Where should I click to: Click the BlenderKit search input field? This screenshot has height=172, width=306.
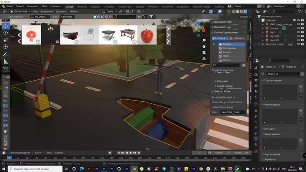coord(226,65)
